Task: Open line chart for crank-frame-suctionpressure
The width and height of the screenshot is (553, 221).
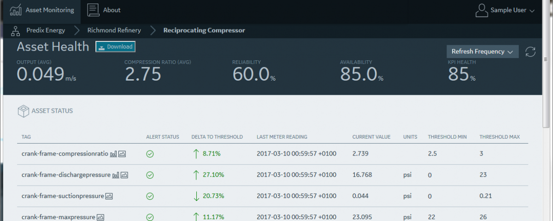Action: [x=109, y=196]
